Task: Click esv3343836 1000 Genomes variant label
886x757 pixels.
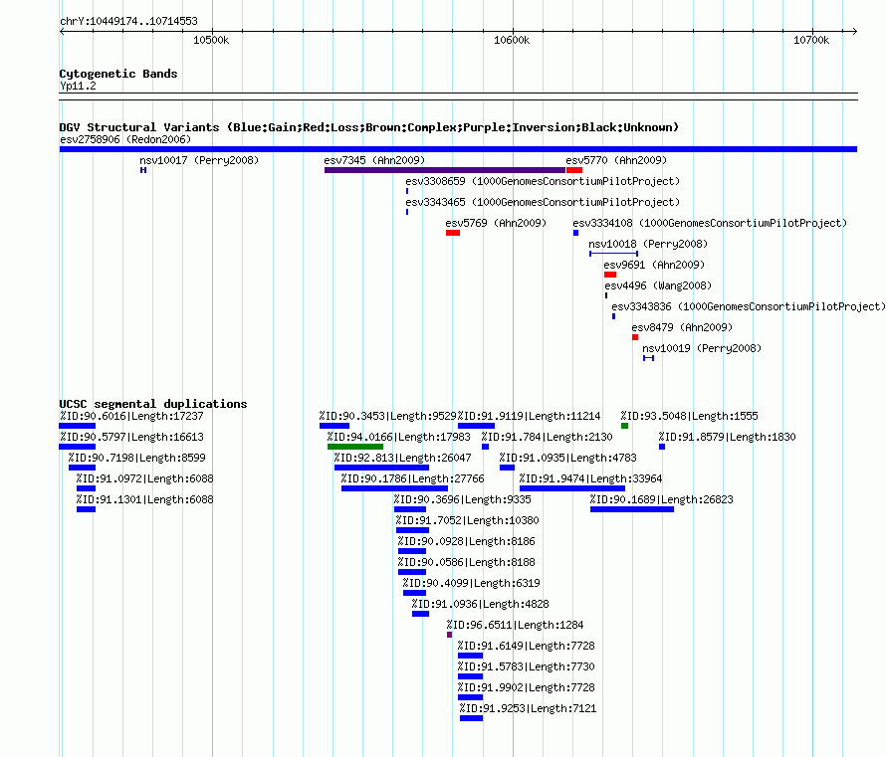Action: 749,306
